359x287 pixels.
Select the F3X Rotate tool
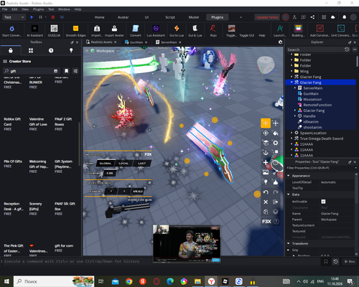[266, 133]
